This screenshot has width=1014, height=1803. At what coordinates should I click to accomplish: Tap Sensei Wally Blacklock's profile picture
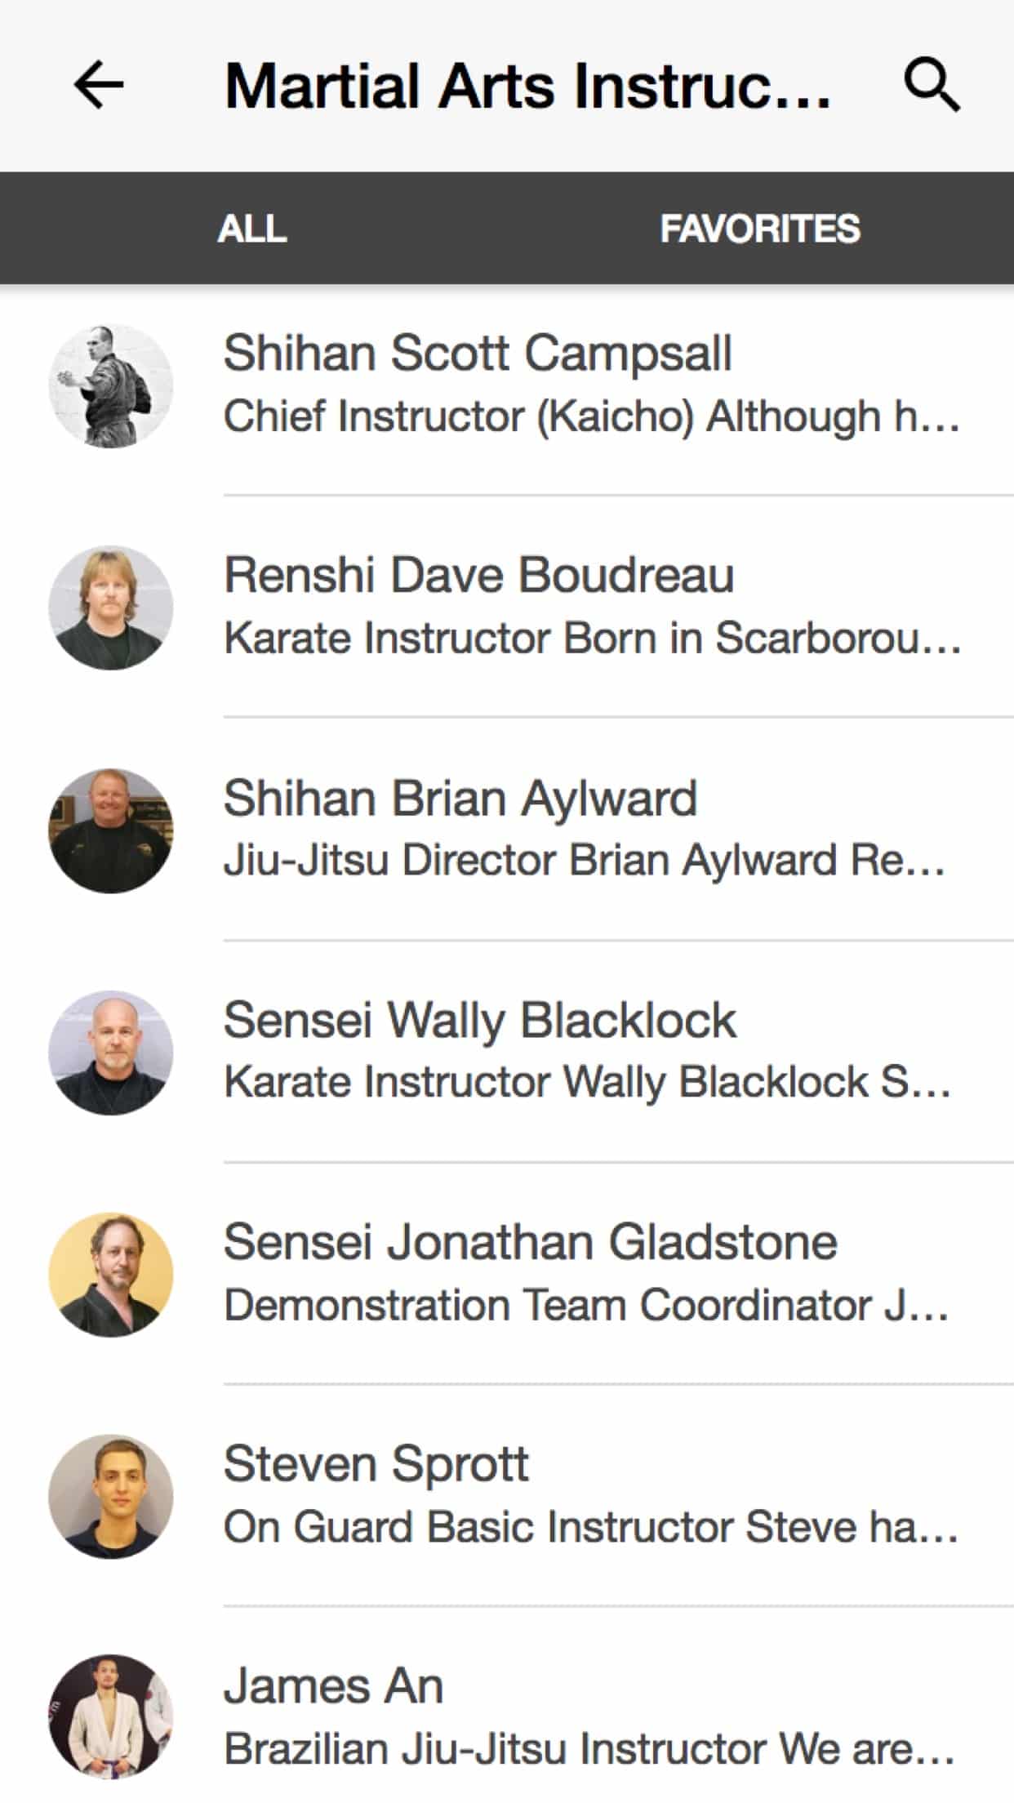111,1053
